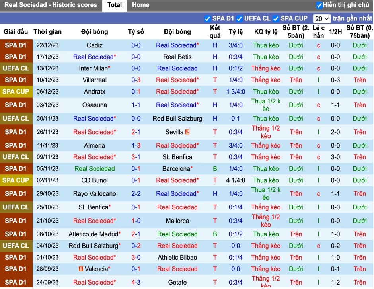Screen dimensions: 374x289
Task: Click the red card icon next to Valencia
Action: pyautogui.click(x=81, y=269)
